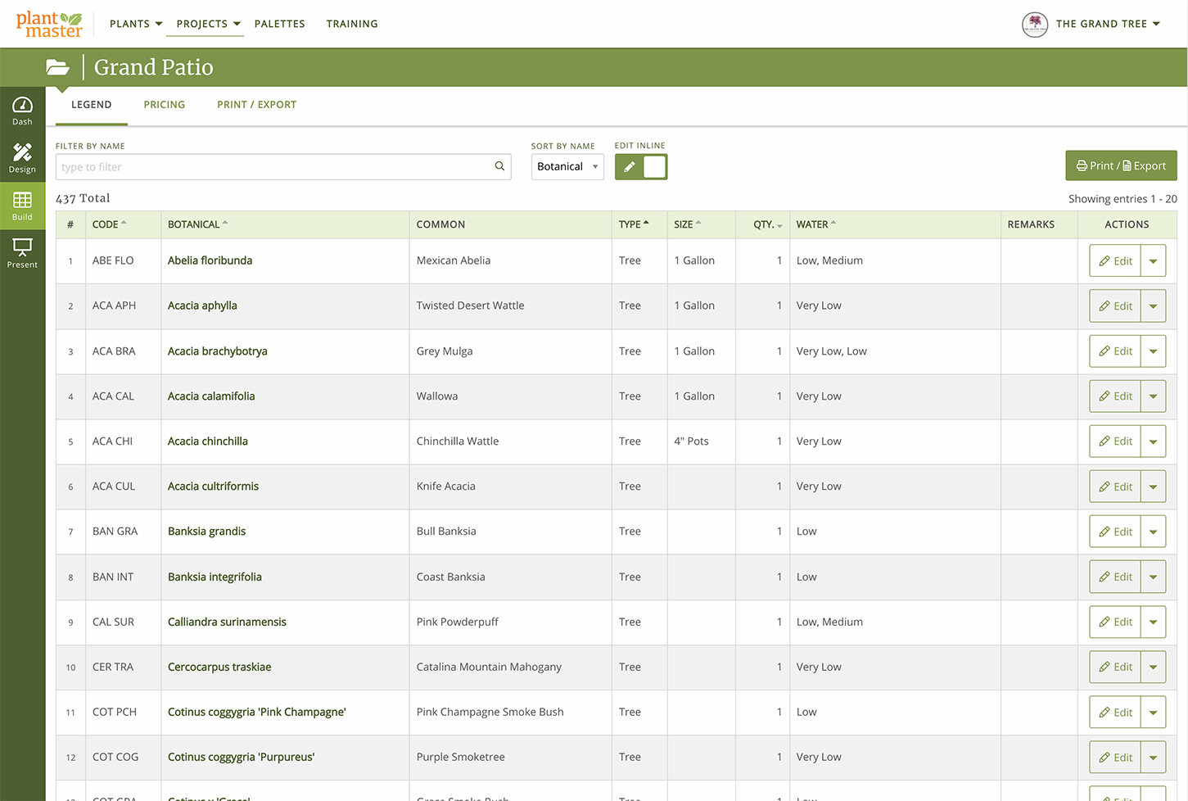Image resolution: width=1188 pixels, height=801 pixels.
Task: Edit the Banksia grandis row
Action: click(1115, 532)
